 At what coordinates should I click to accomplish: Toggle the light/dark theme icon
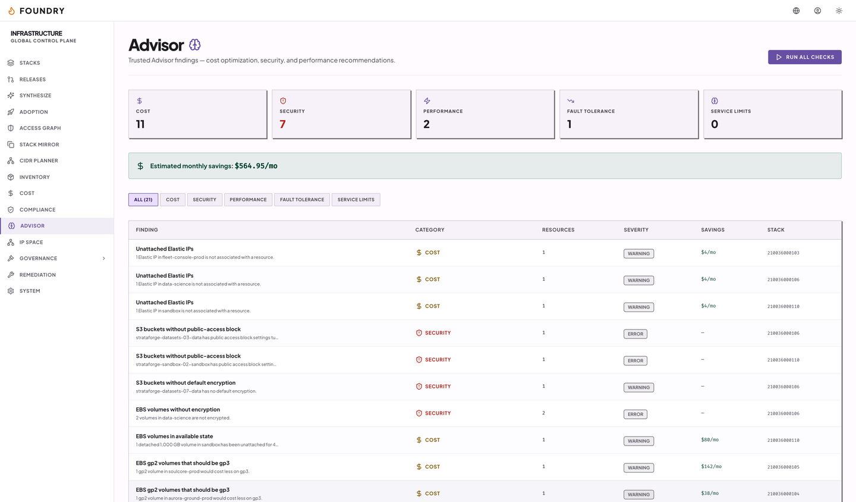[x=839, y=11]
